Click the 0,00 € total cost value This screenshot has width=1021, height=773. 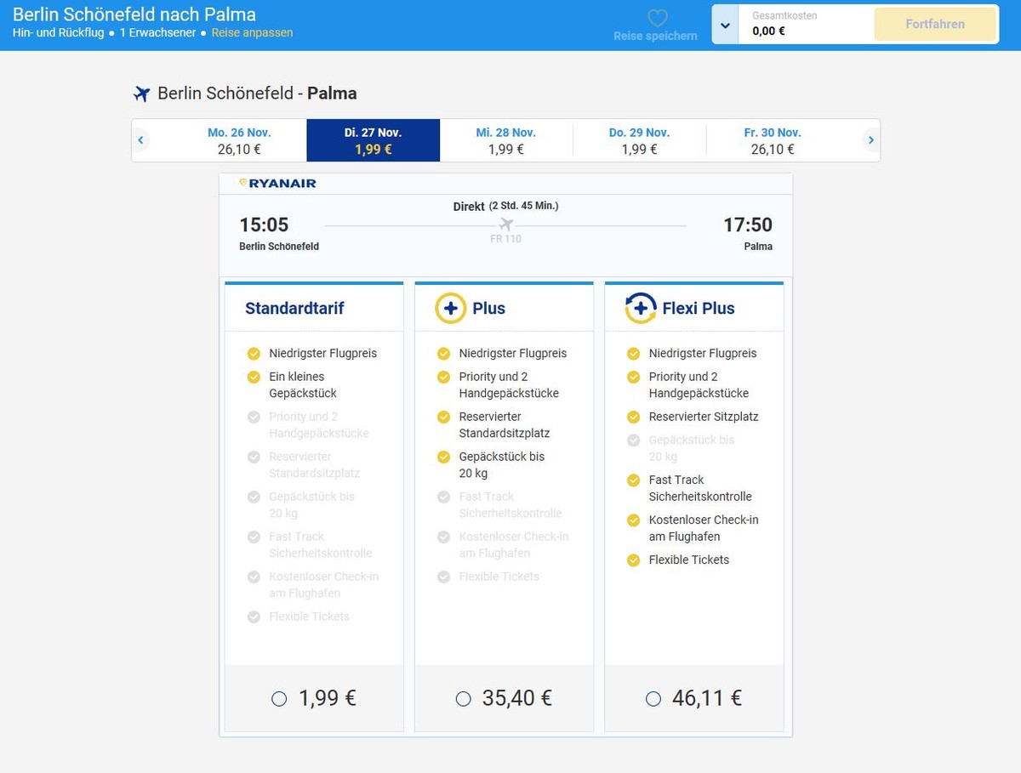(768, 31)
